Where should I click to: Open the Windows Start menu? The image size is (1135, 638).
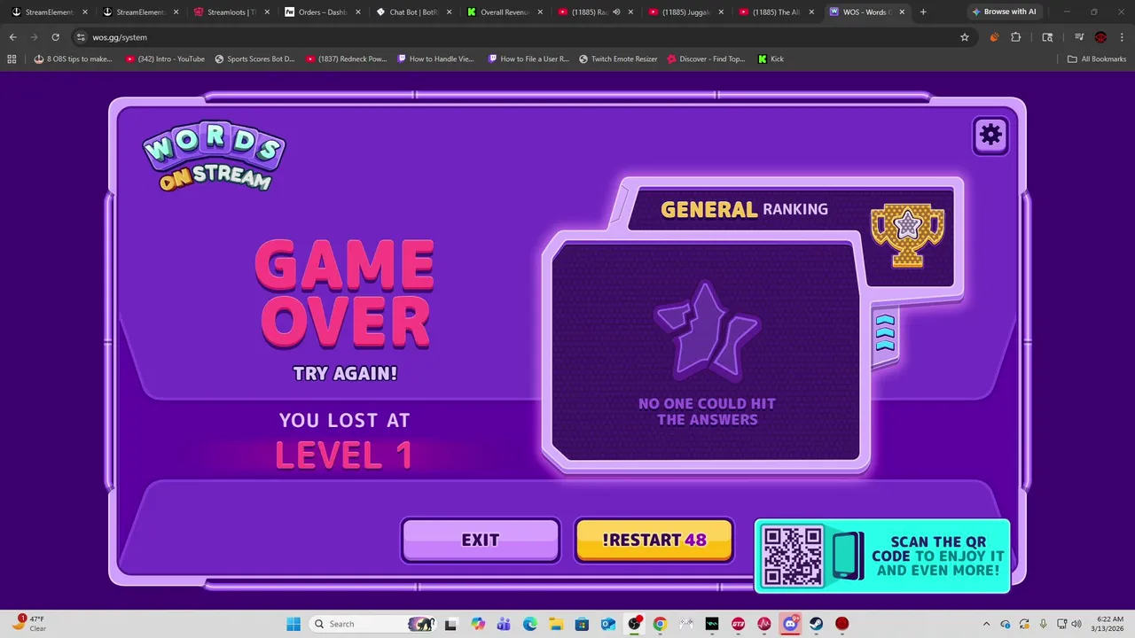pos(294,624)
